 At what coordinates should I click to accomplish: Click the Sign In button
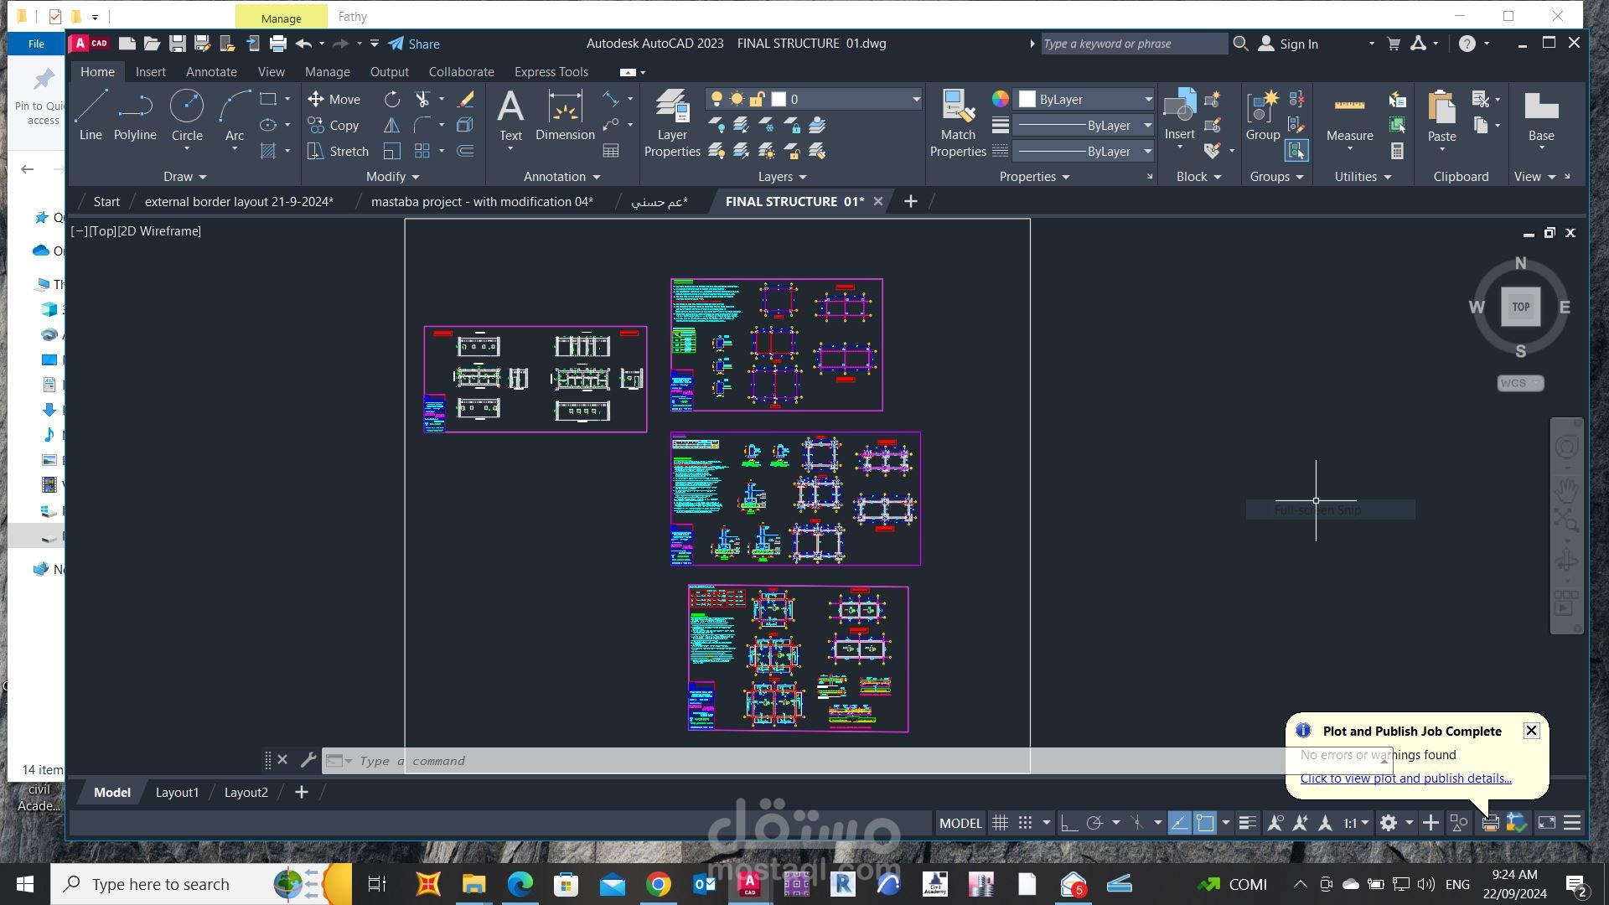1289,44
